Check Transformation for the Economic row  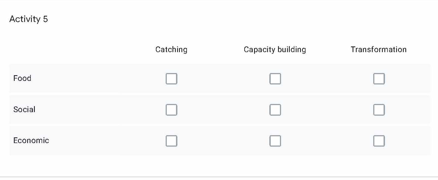tap(379, 141)
